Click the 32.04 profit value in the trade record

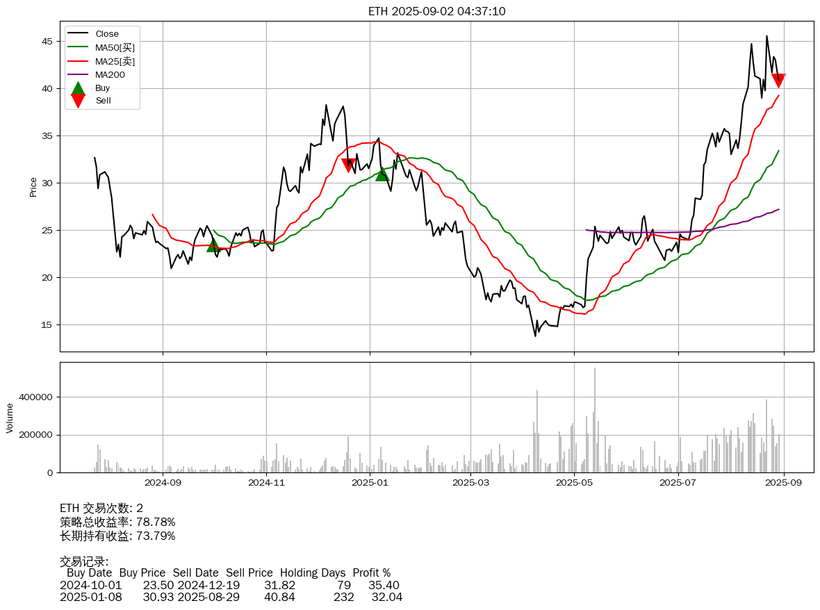[x=386, y=597]
